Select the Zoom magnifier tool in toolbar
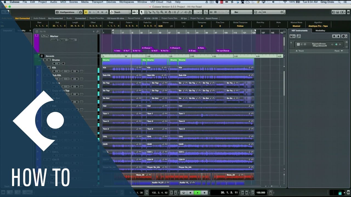Image resolution: width=351 pixels, height=197 pixels. 162,12
